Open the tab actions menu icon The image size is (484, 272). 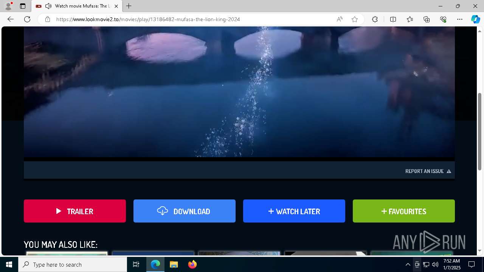coord(23,6)
